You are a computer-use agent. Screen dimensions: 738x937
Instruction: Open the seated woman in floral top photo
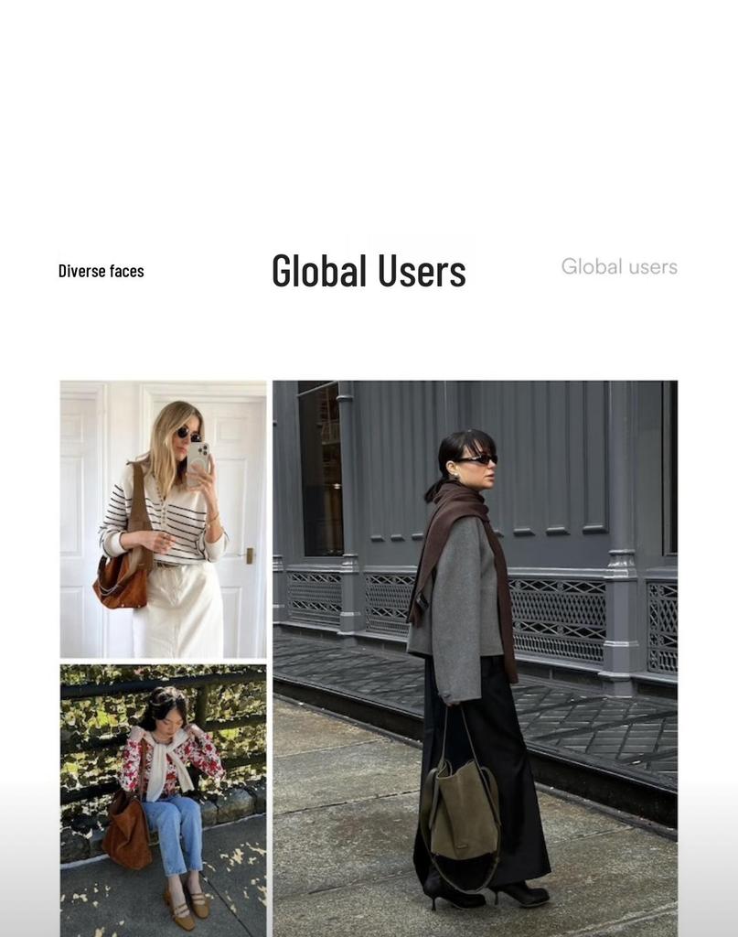pyautogui.click(x=163, y=800)
